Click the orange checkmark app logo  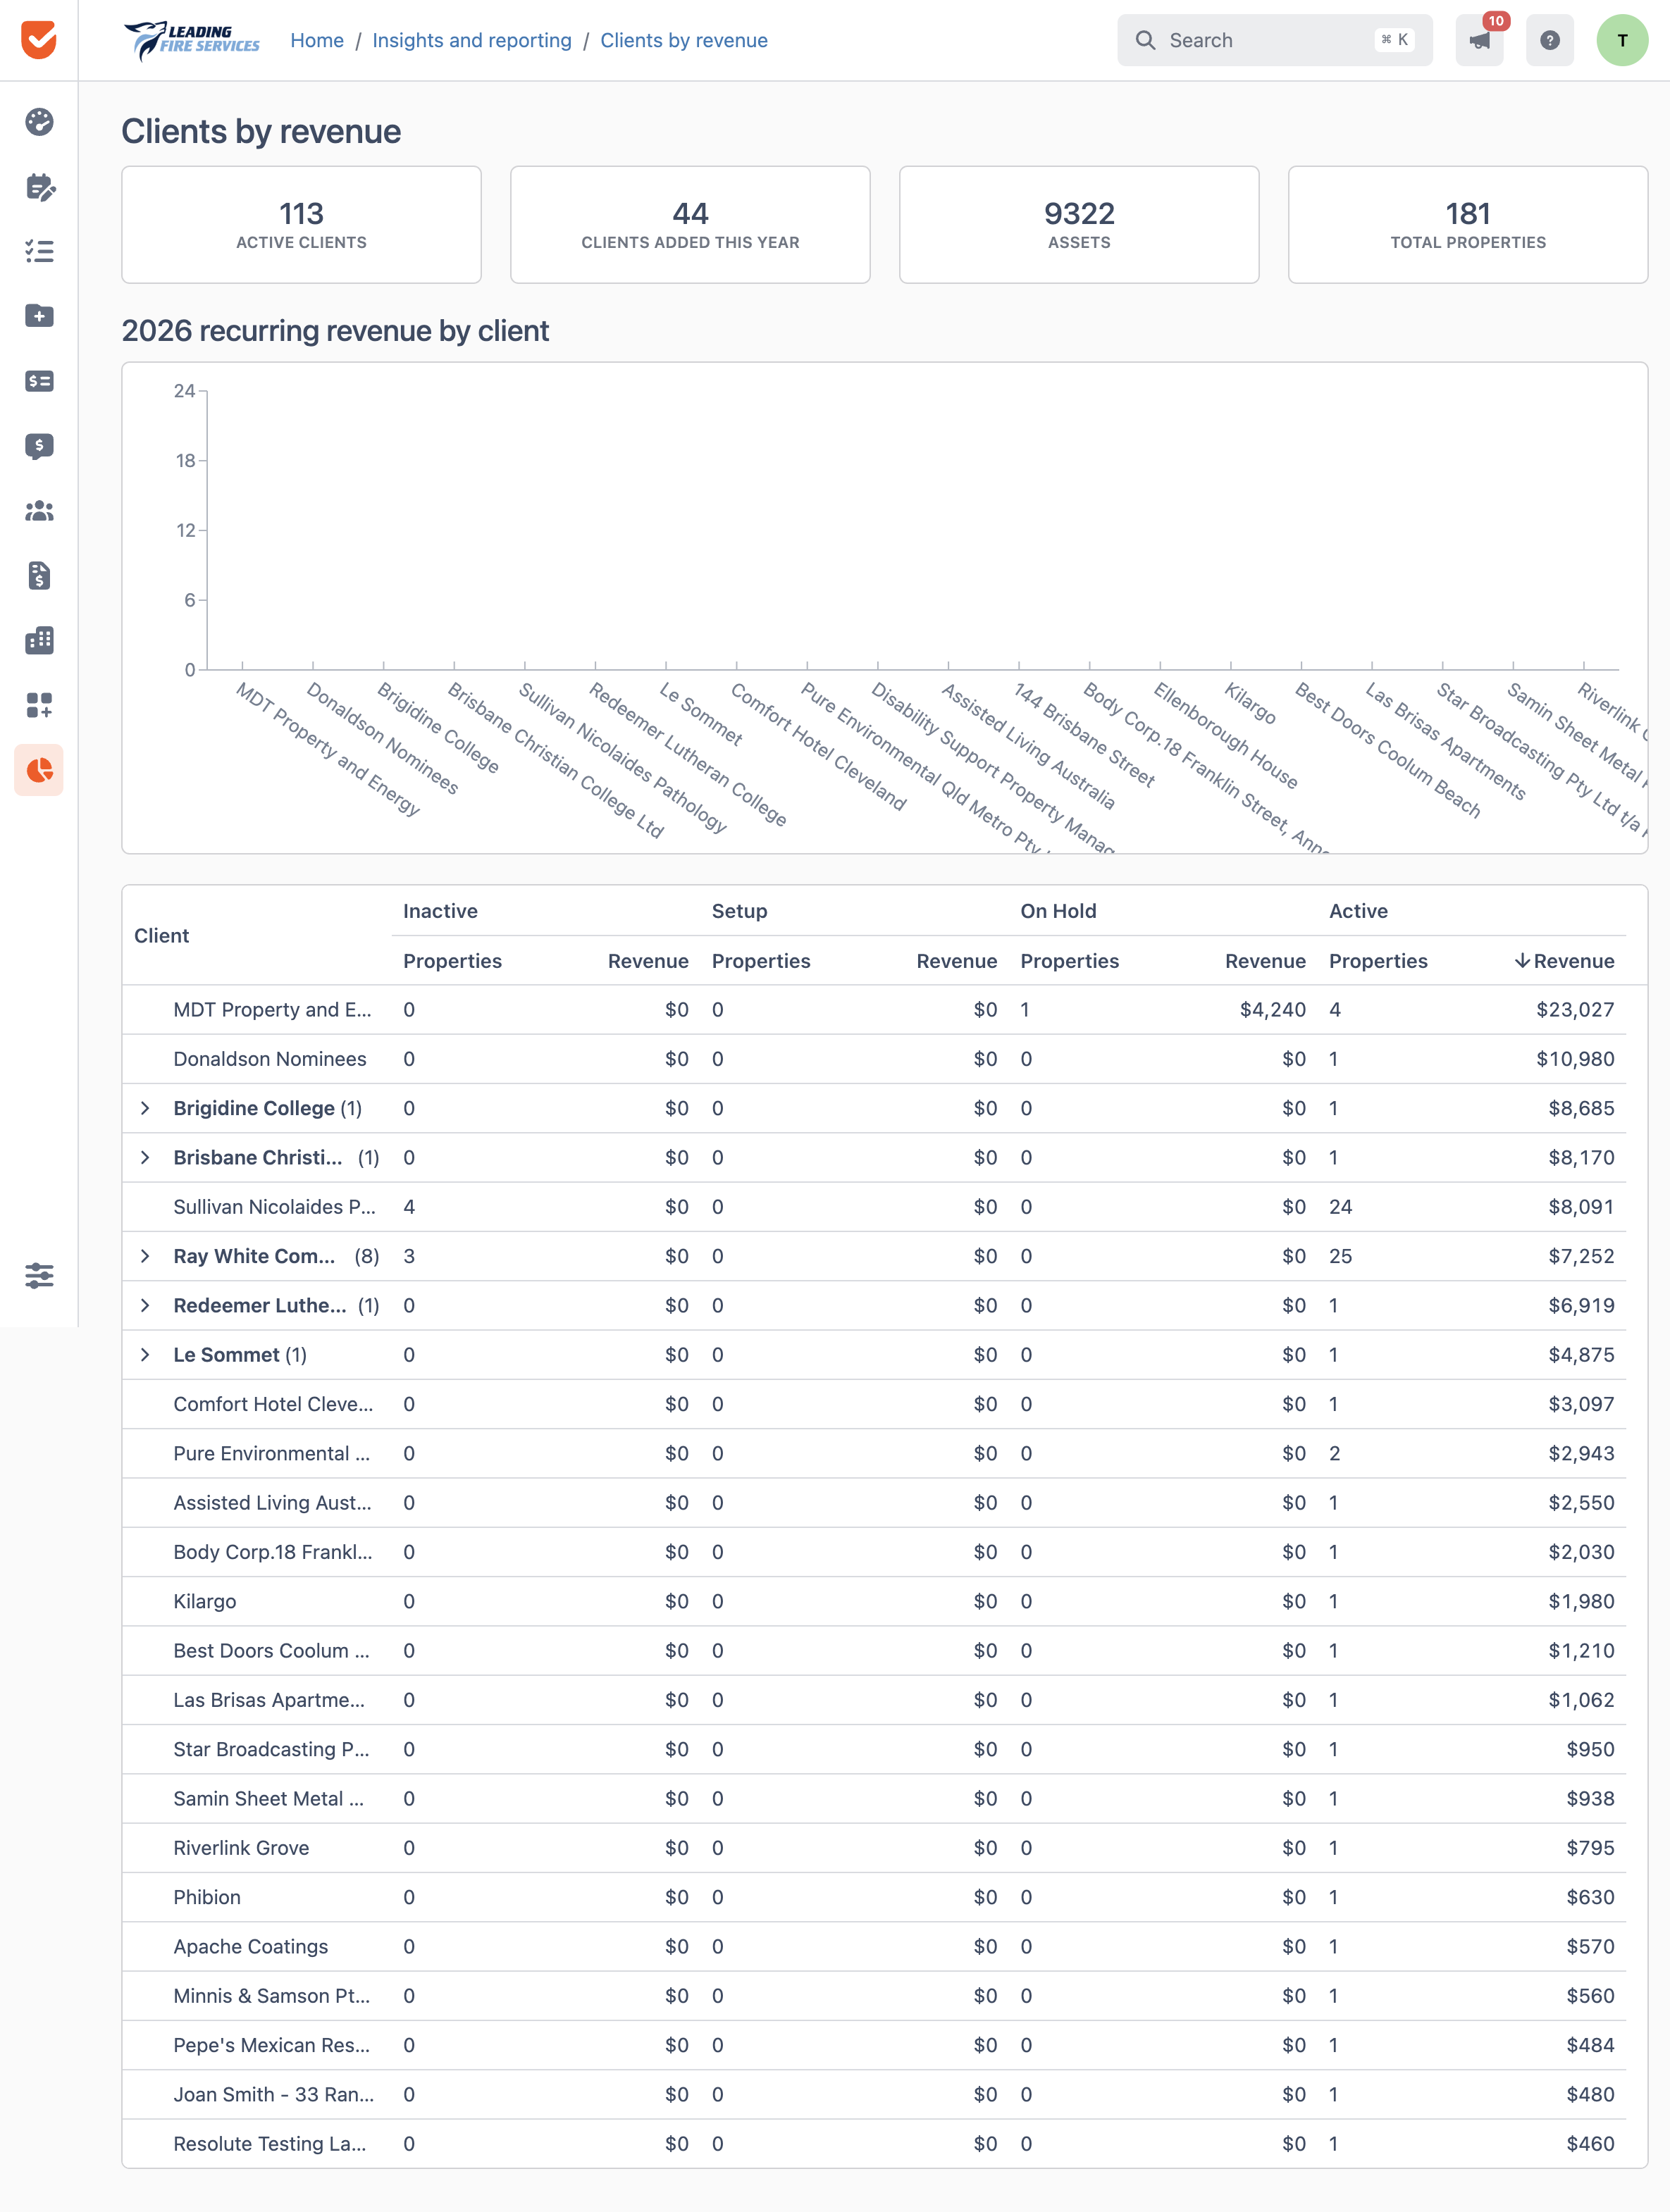pyautogui.click(x=39, y=40)
